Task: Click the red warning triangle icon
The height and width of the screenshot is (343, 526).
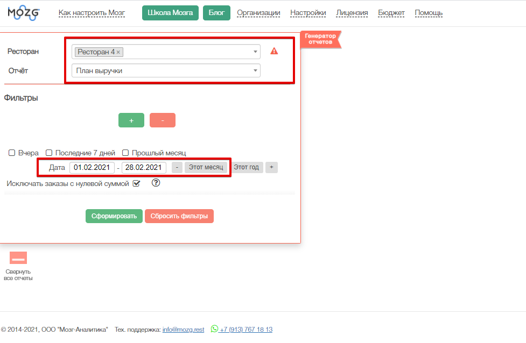Action: coord(274,51)
